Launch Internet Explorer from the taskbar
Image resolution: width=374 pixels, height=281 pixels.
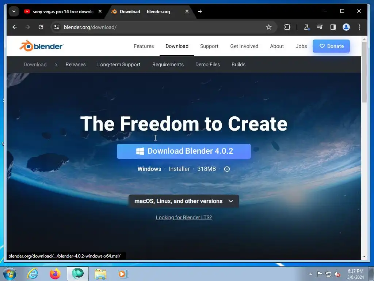click(33, 274)
